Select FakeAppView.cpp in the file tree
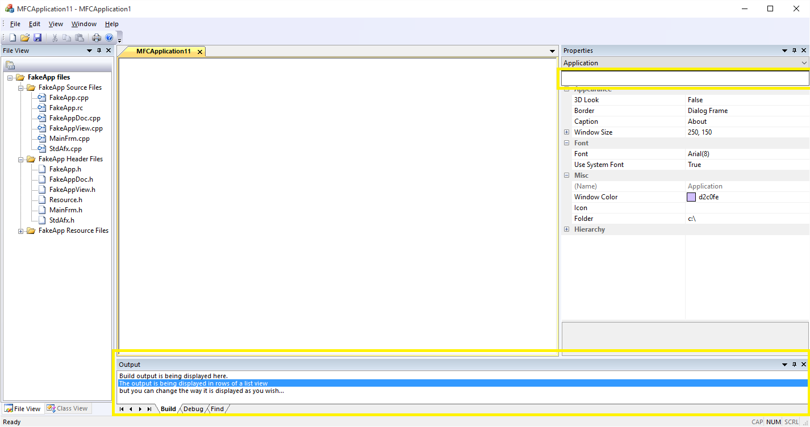810x427 pixels. (76, 128)
